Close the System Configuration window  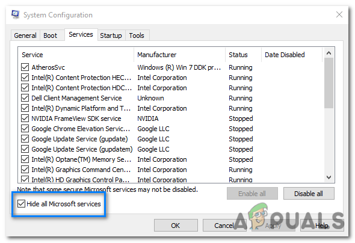[x=339, y=14]
